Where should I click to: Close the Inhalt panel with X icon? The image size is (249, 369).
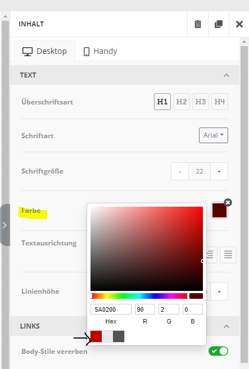point(239,24)
